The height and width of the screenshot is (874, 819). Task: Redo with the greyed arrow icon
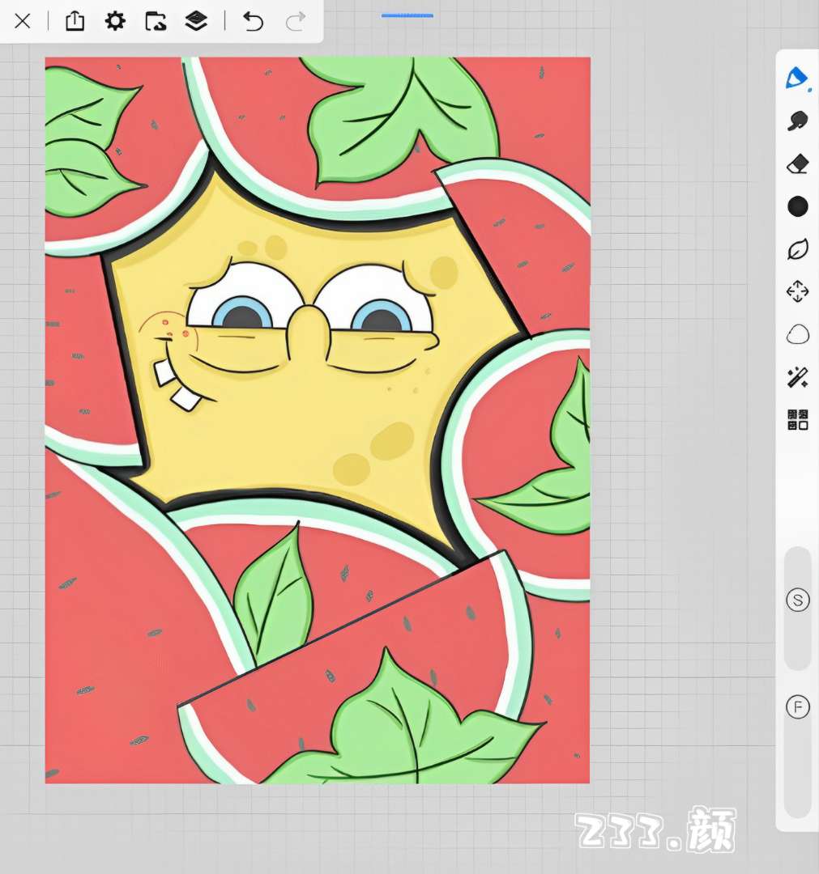click(x=295, y=22)
